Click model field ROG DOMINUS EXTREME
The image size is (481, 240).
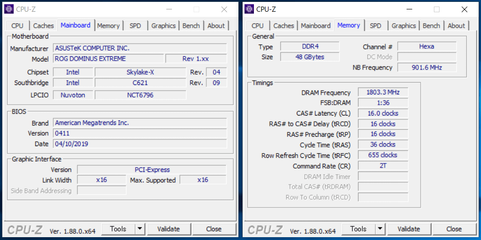[108, 59]
